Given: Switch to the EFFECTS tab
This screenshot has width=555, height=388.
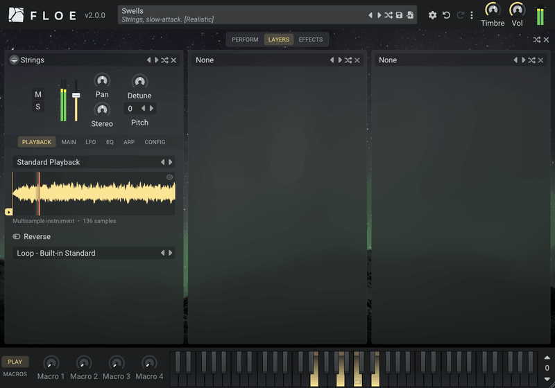Looking at the screenshot, I should click(310, 39).
